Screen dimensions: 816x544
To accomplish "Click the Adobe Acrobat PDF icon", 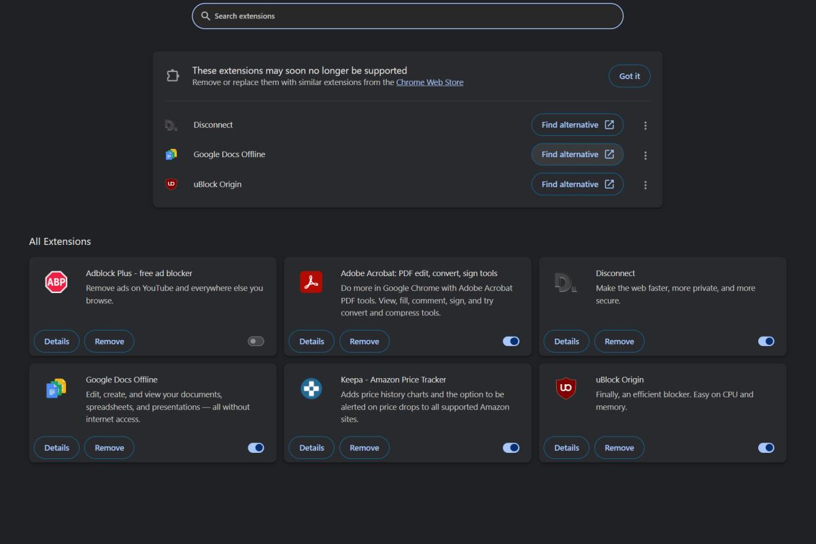I will [x=311, y=282].
